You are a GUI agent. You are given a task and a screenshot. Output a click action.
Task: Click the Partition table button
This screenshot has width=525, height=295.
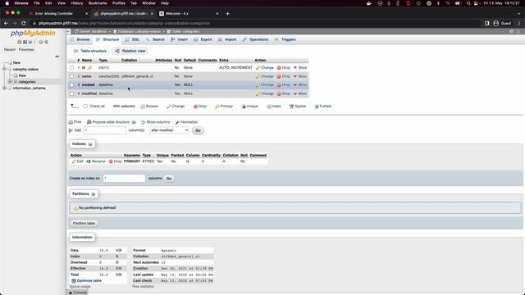(84, 223)
